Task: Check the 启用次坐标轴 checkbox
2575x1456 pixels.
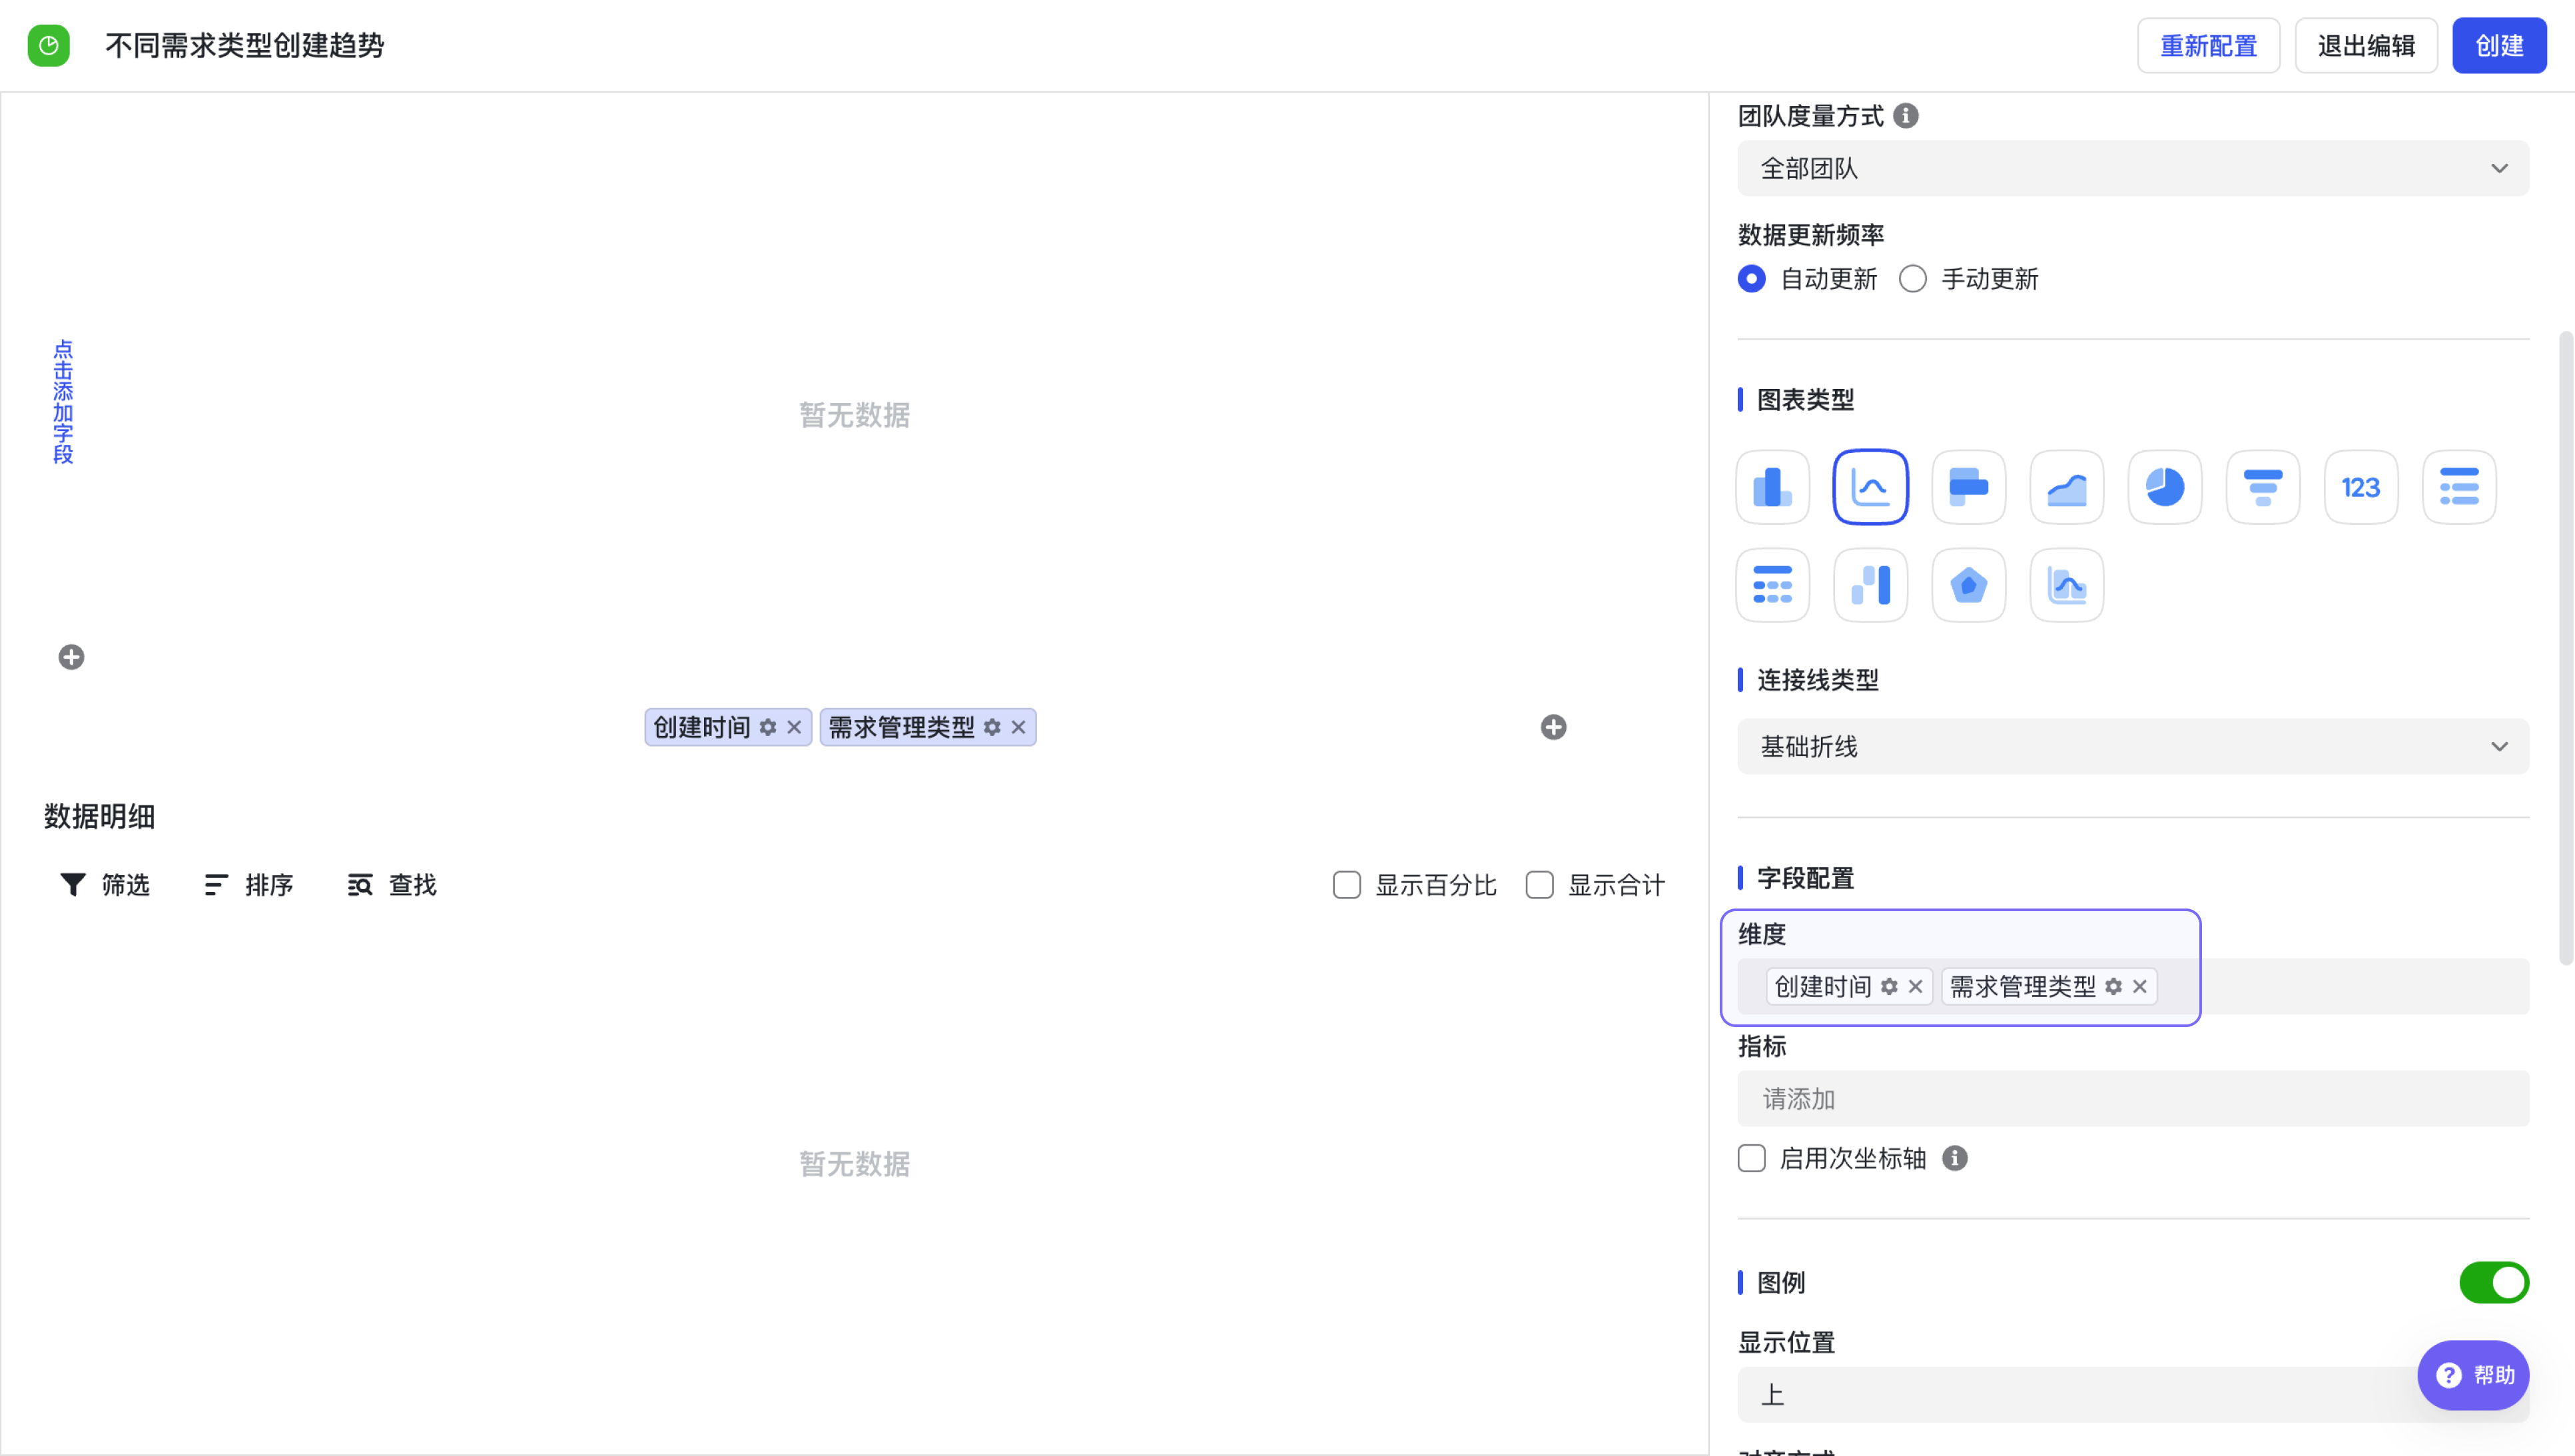Action: click(x=1751, y=1158)
